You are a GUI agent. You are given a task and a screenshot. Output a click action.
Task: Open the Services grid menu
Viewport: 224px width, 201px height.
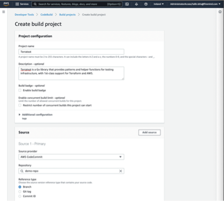pyautogui.click(x=22, y=4)
